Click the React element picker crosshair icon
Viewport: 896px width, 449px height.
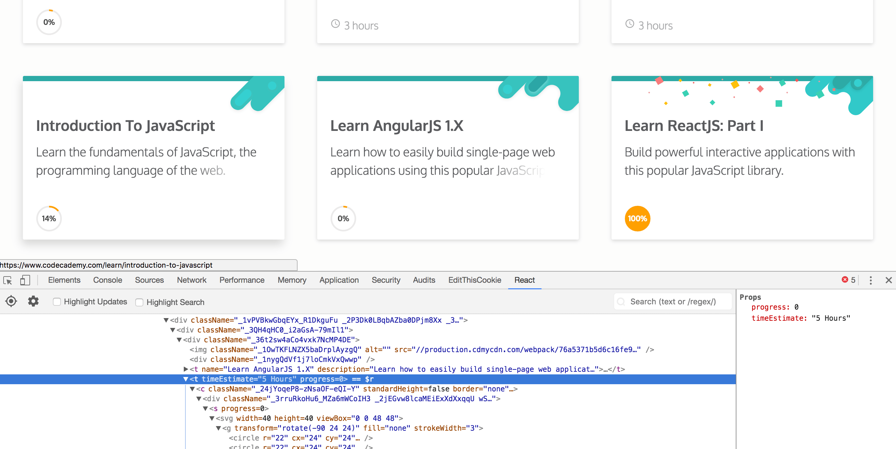(11, 301)
